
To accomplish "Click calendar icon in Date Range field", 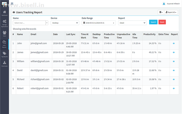I will pos(84,23).
